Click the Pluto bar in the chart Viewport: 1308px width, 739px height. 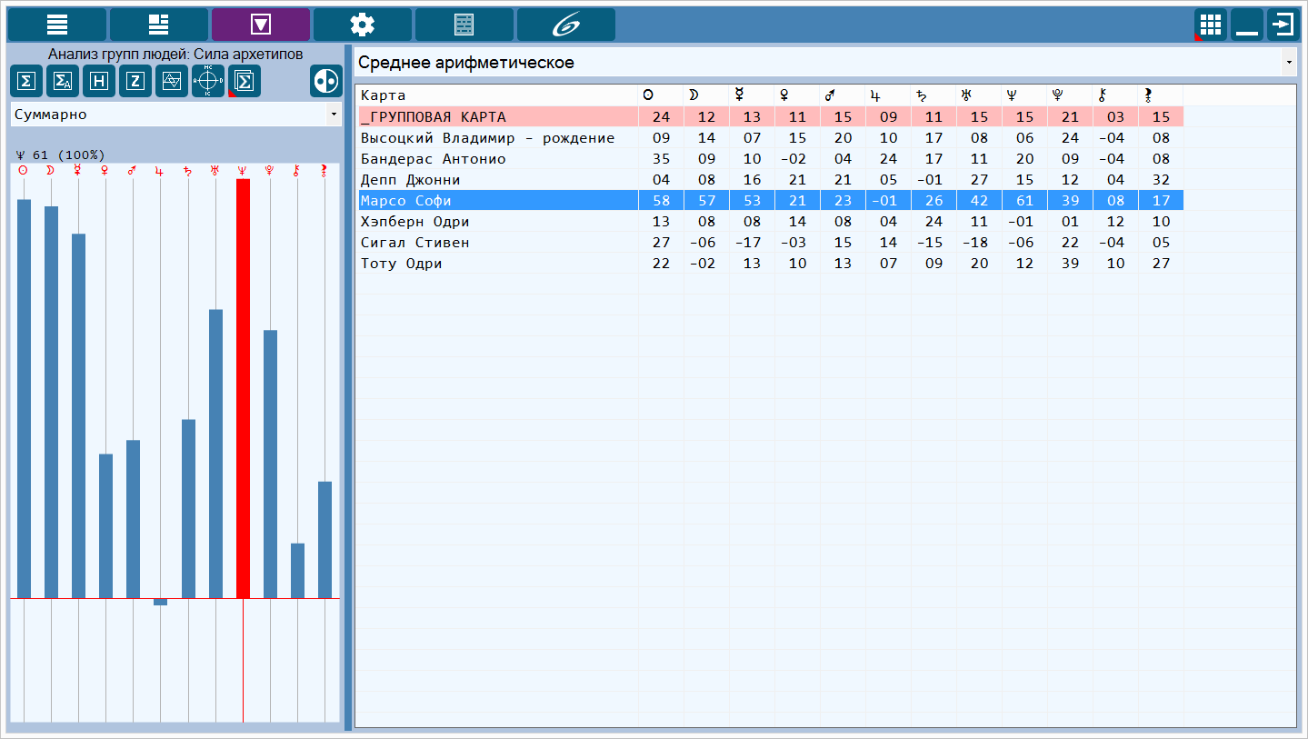270,464
